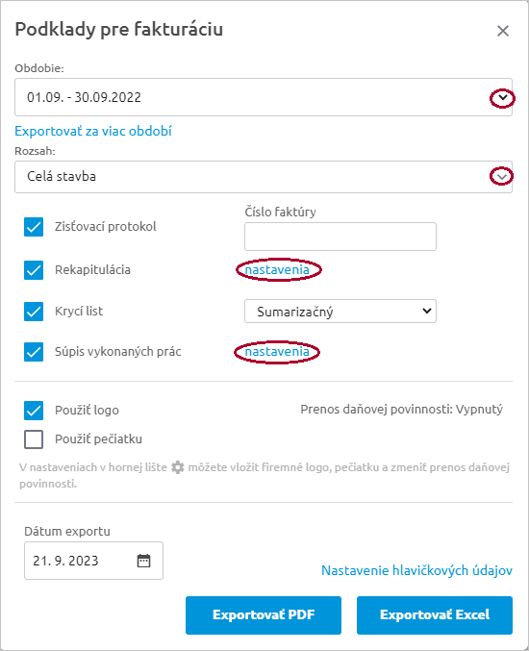Toggle the Krycí list checkbox
This screenshot has width=529, height=651.
click(34, 312)
